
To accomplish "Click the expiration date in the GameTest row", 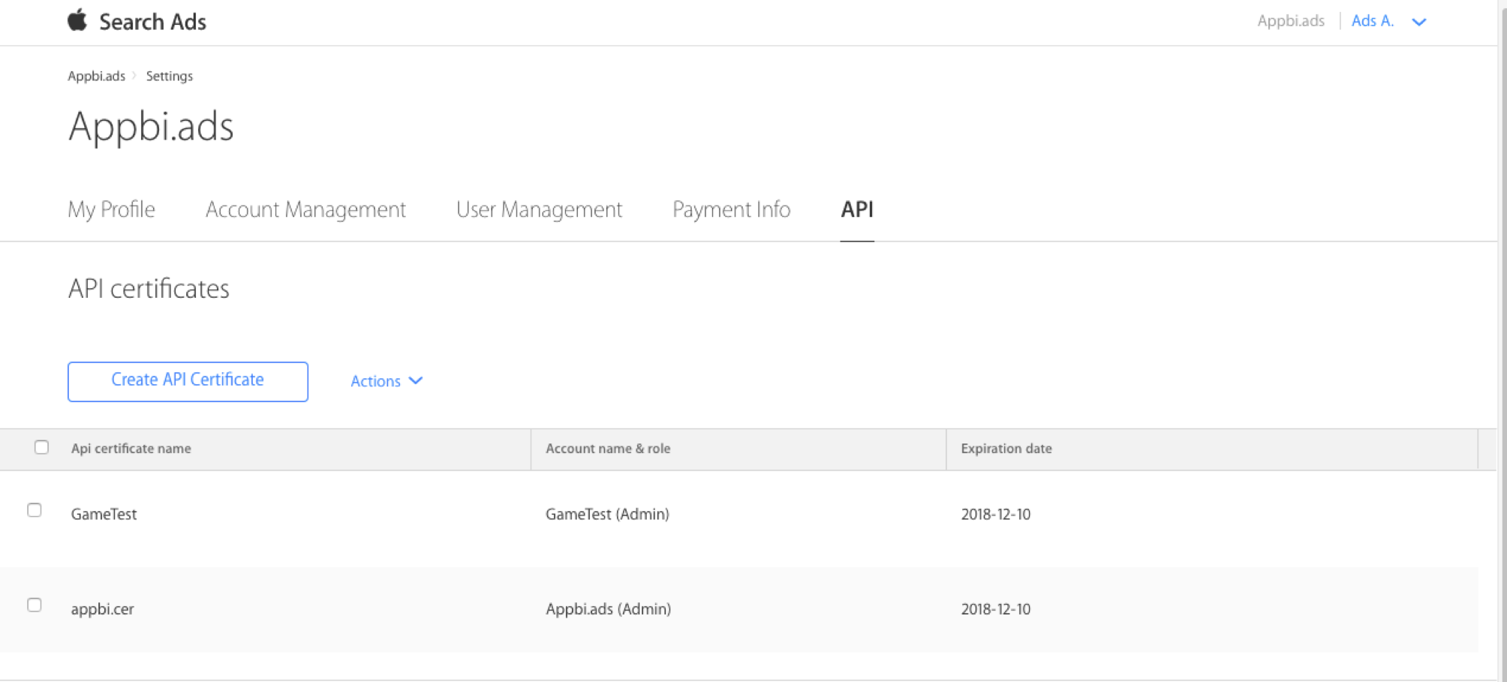I will click(996, 514).
